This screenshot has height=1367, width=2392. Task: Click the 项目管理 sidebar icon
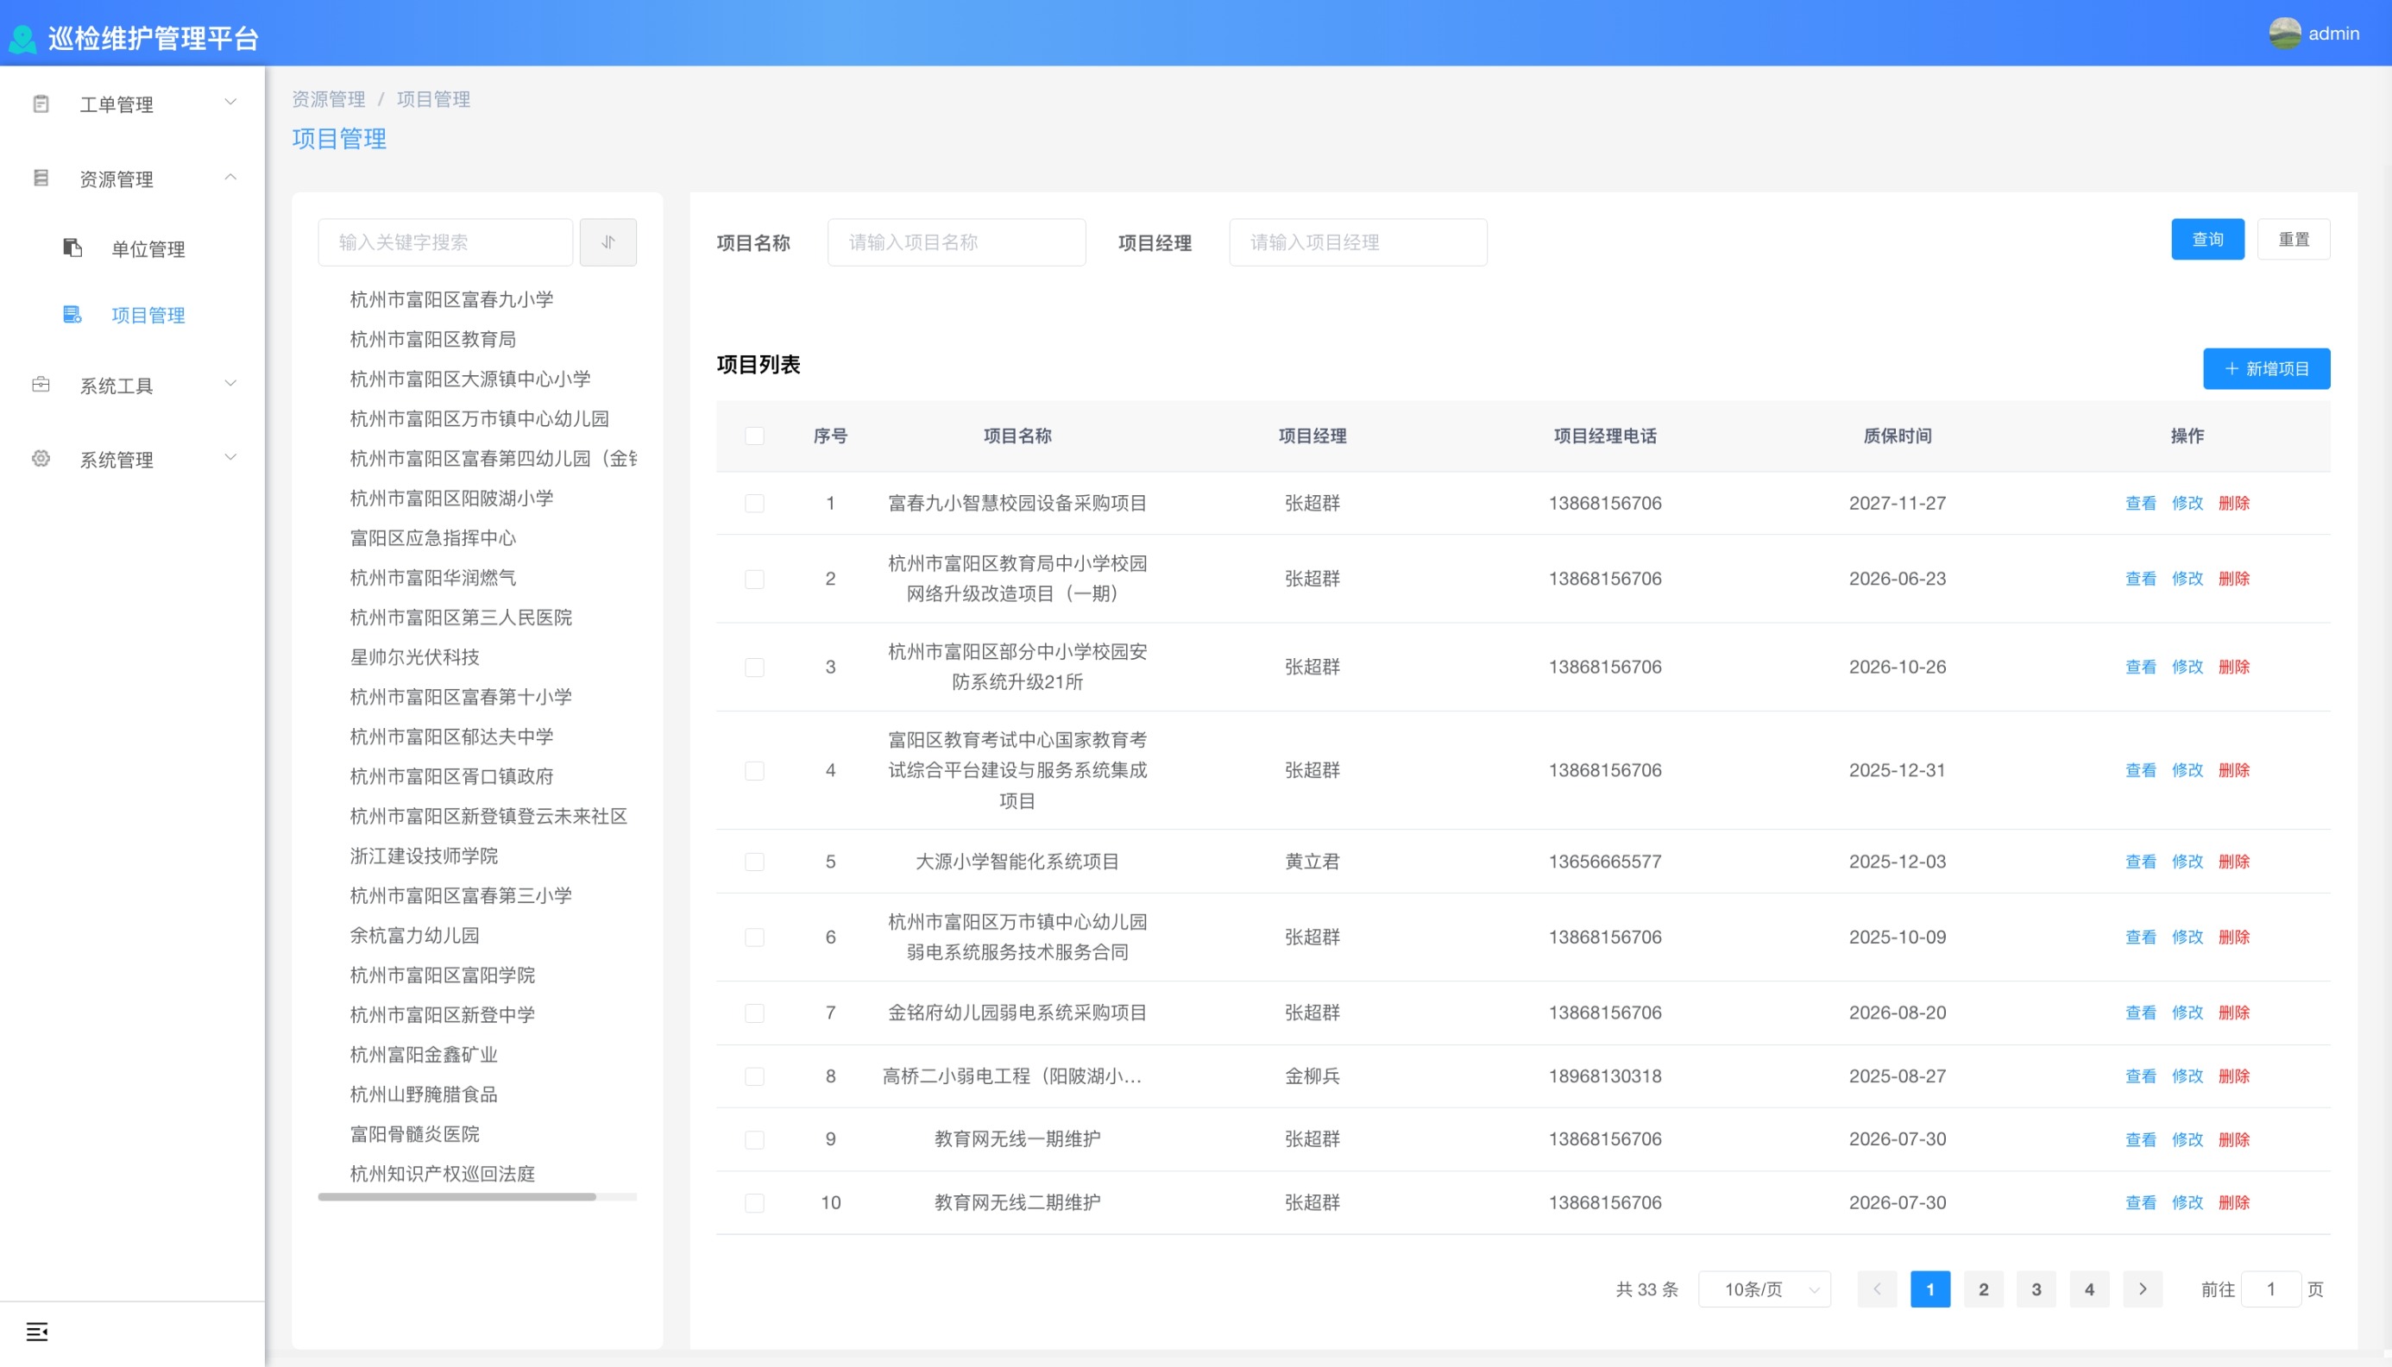tap(72, 316)
